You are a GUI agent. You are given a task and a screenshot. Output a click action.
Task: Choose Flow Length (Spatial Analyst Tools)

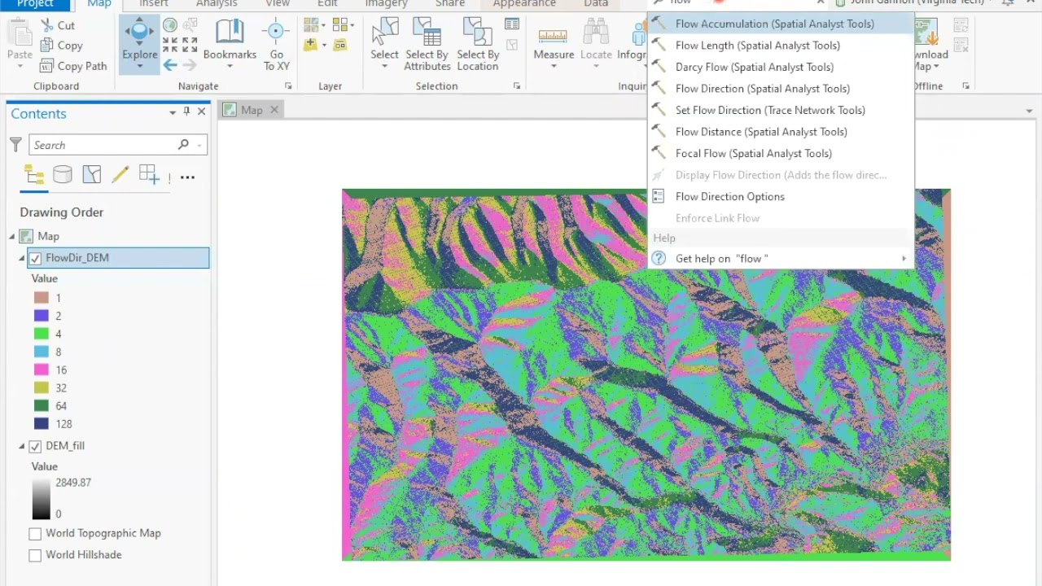point(781,46)
